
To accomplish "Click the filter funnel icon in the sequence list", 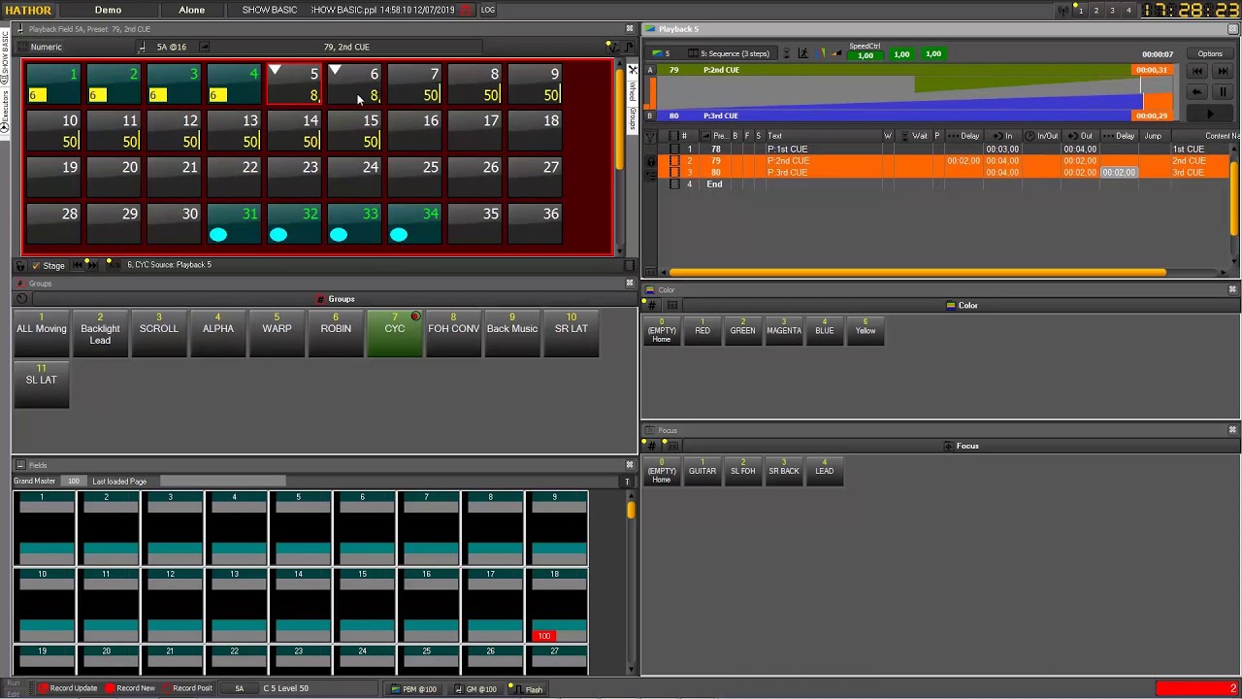I will 650,137.
